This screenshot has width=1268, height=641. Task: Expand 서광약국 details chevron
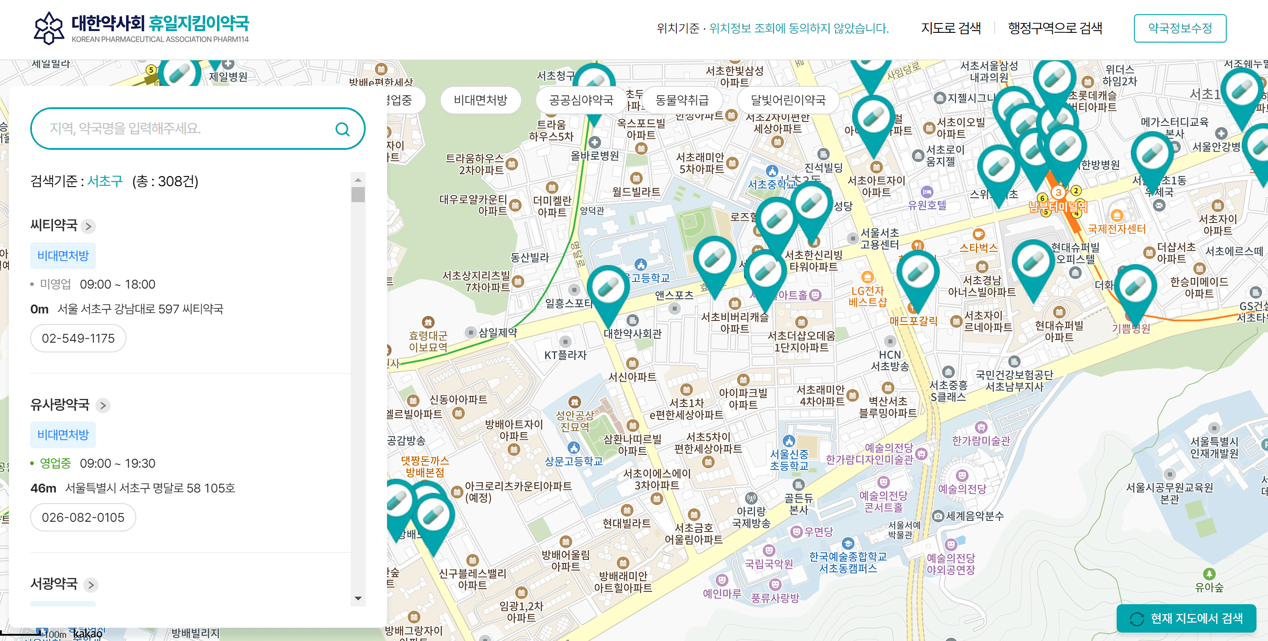(91, 585)
